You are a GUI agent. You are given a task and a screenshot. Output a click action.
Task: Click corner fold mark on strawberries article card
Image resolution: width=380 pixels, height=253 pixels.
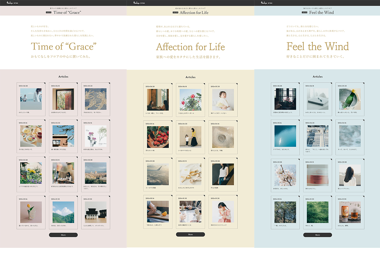tap(171, 121)
